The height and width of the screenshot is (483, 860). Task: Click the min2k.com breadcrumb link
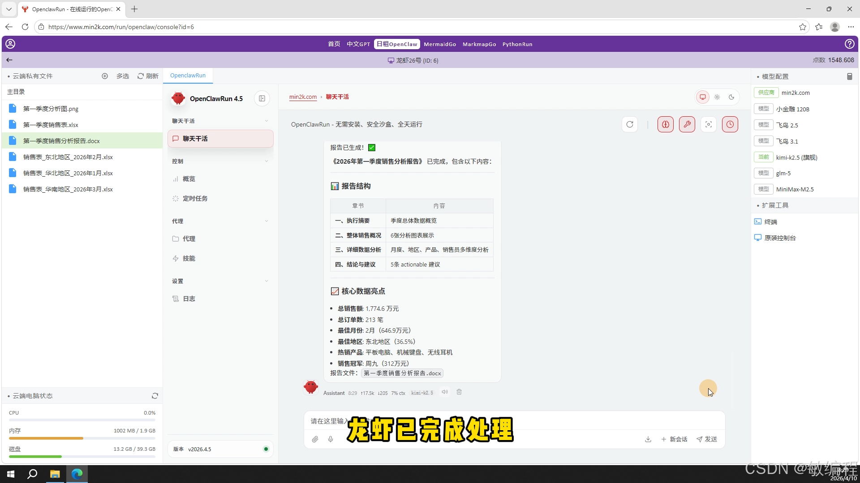point(303,97)
